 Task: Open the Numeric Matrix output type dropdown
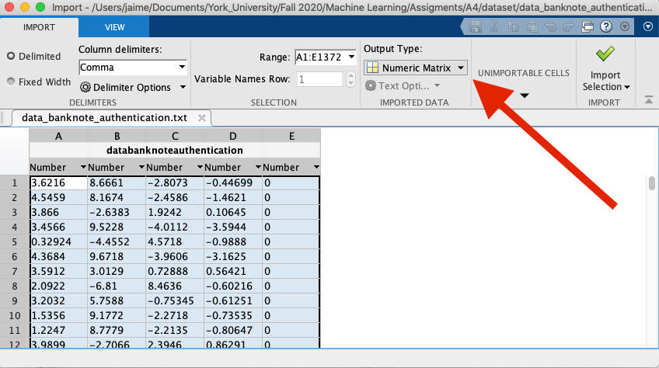click(416, 68)
